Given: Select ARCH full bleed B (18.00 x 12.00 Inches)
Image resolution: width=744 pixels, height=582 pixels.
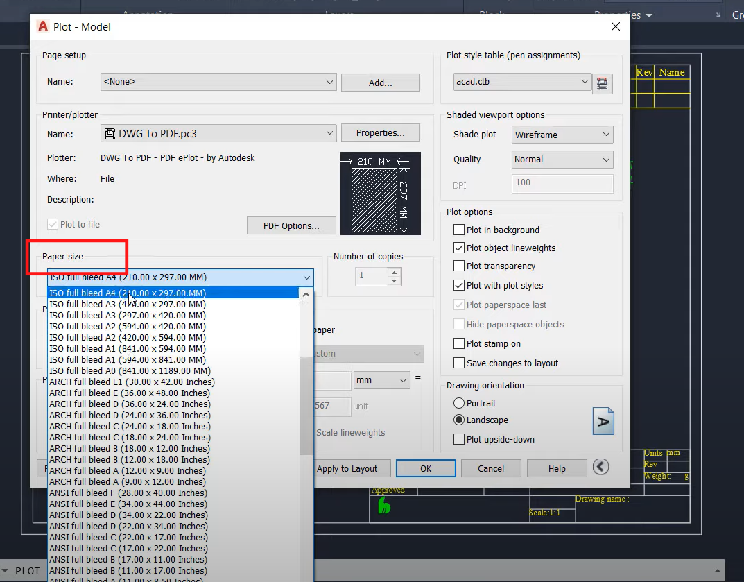Looking at the screenshot, I should [x=173, y=449].
